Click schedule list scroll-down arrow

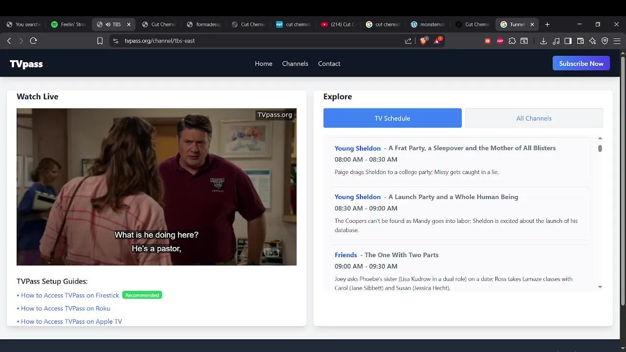coord(600,287)
